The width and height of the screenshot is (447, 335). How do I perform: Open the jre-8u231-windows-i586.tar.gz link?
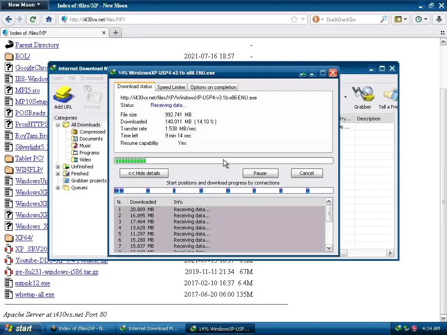[x=57, y=272]
